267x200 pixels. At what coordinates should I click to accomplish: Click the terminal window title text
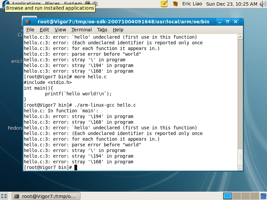(x=123, y=22)
